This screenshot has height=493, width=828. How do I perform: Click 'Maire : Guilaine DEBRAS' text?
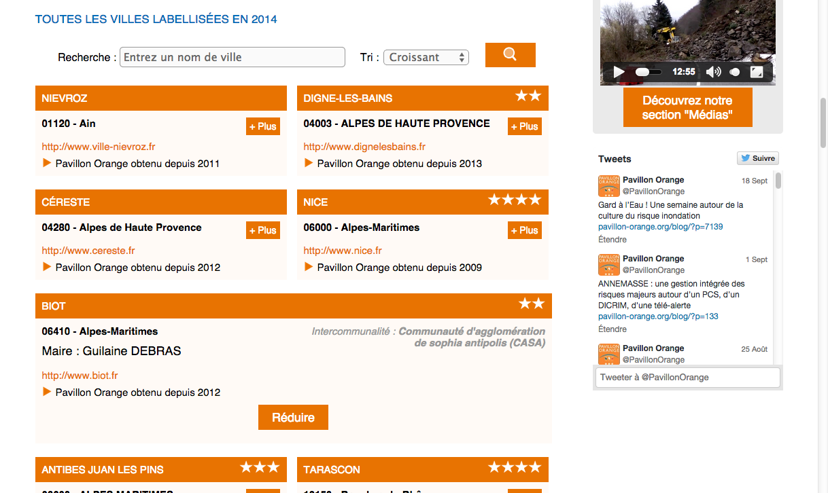111,351
